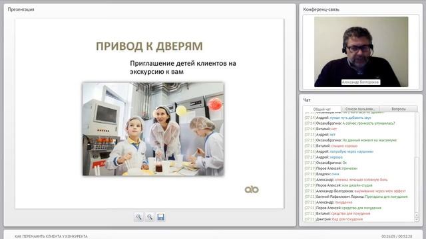Select Виталий's message слышно хорошо
The image size is (426, 239).
tap(331, 146)
